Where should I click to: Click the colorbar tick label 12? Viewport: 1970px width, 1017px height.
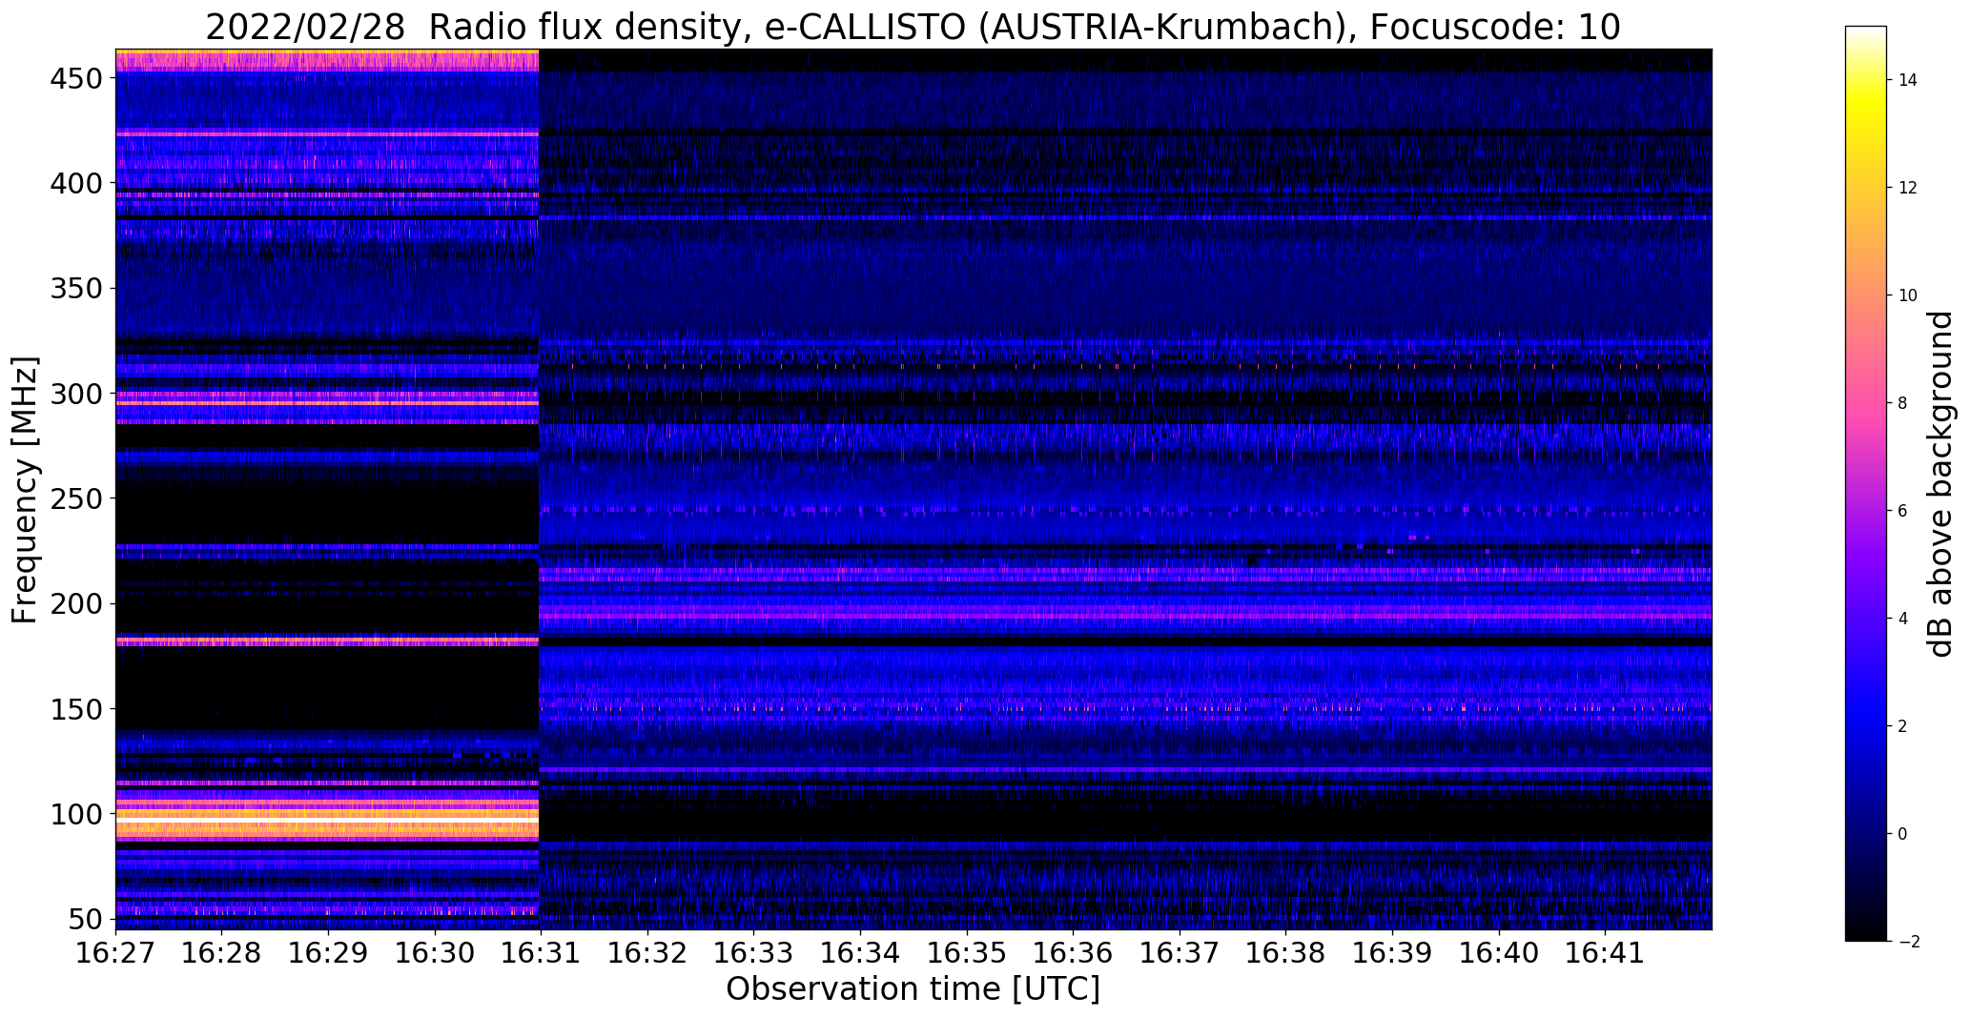coord(1908,188)
